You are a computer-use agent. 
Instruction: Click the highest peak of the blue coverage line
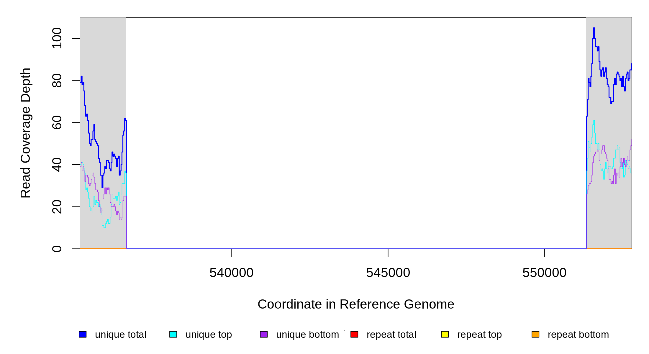594,28
